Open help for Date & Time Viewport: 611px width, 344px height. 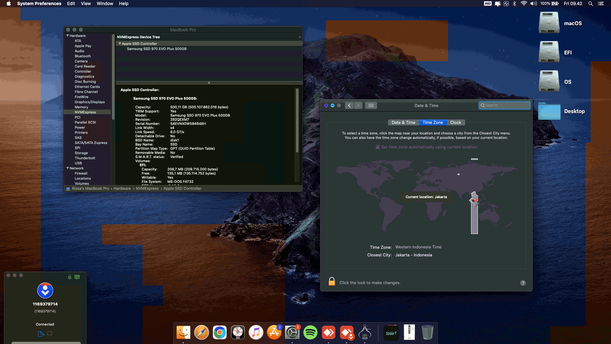(x=523, y=283)
